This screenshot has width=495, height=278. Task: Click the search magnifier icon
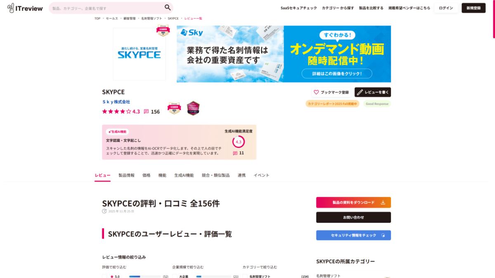tap(167, 7)
